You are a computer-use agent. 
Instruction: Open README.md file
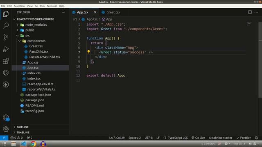[x=34, y=105]
